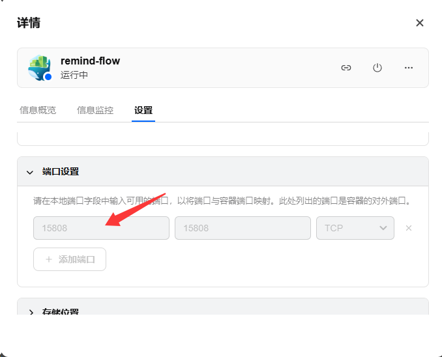442x357 pixels.
Task: Select the 设置 tab
Action: [143, 110]
